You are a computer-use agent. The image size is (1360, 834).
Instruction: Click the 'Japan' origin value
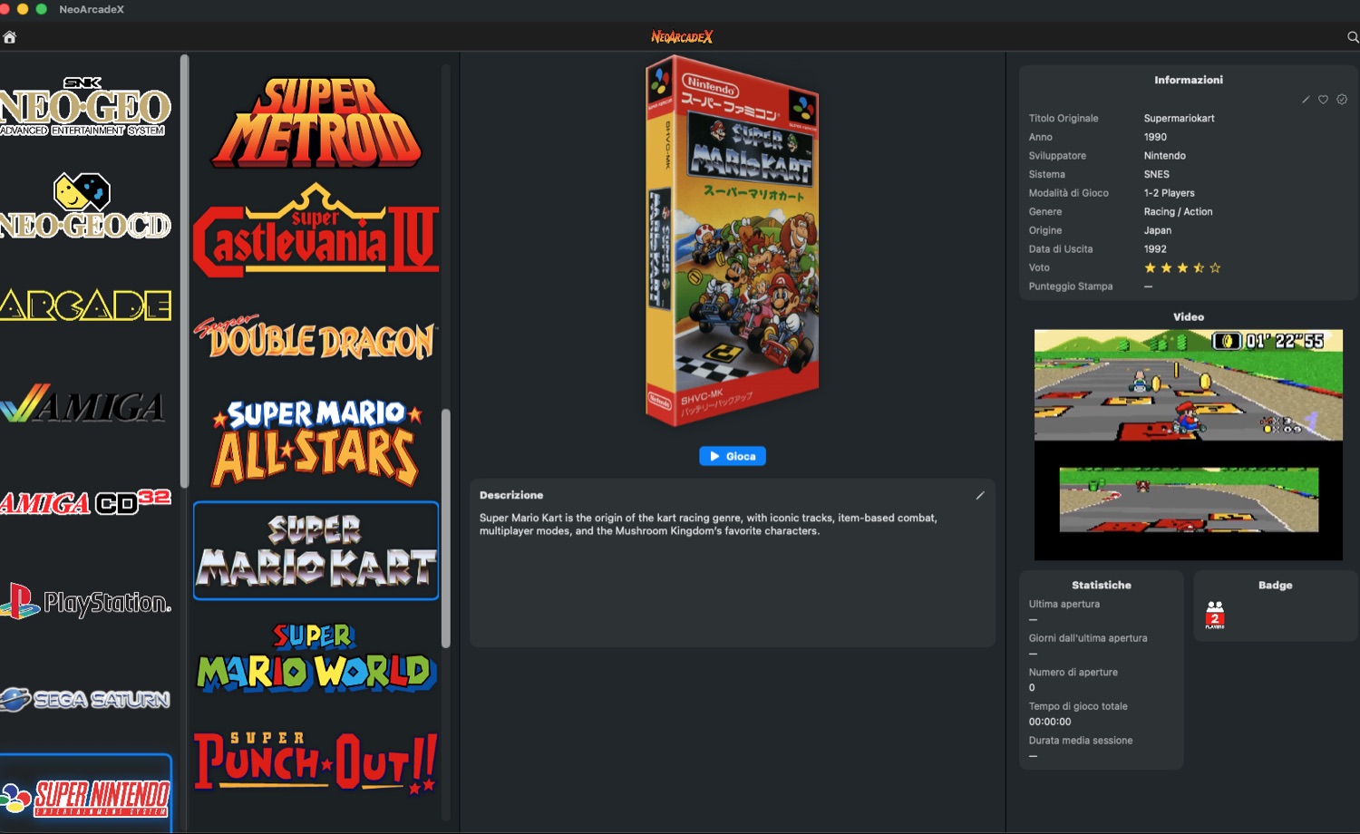coord(1157,230)
